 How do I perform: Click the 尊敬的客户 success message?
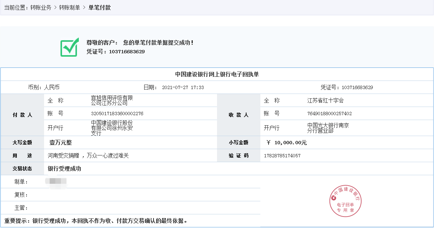click(140, 42)
